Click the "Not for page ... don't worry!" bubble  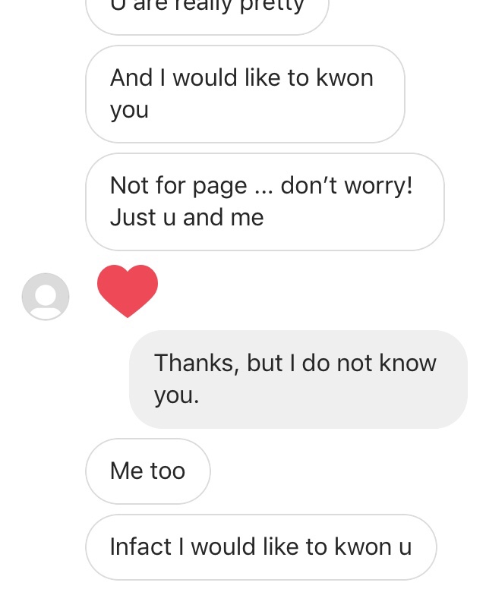[264, 202]
